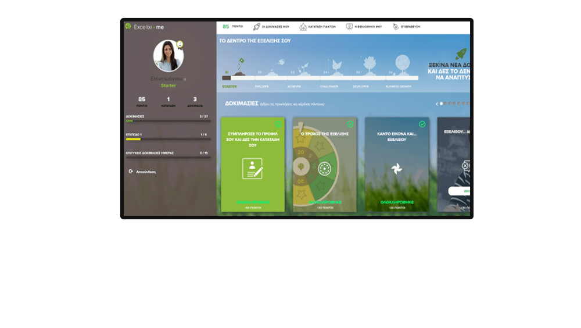The width and height of the screenshot is (581, 328).
Task: Select the EXPLORER level label
Action: [261, 87]
